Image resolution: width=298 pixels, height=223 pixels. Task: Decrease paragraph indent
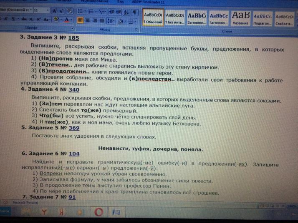point(111,12)
